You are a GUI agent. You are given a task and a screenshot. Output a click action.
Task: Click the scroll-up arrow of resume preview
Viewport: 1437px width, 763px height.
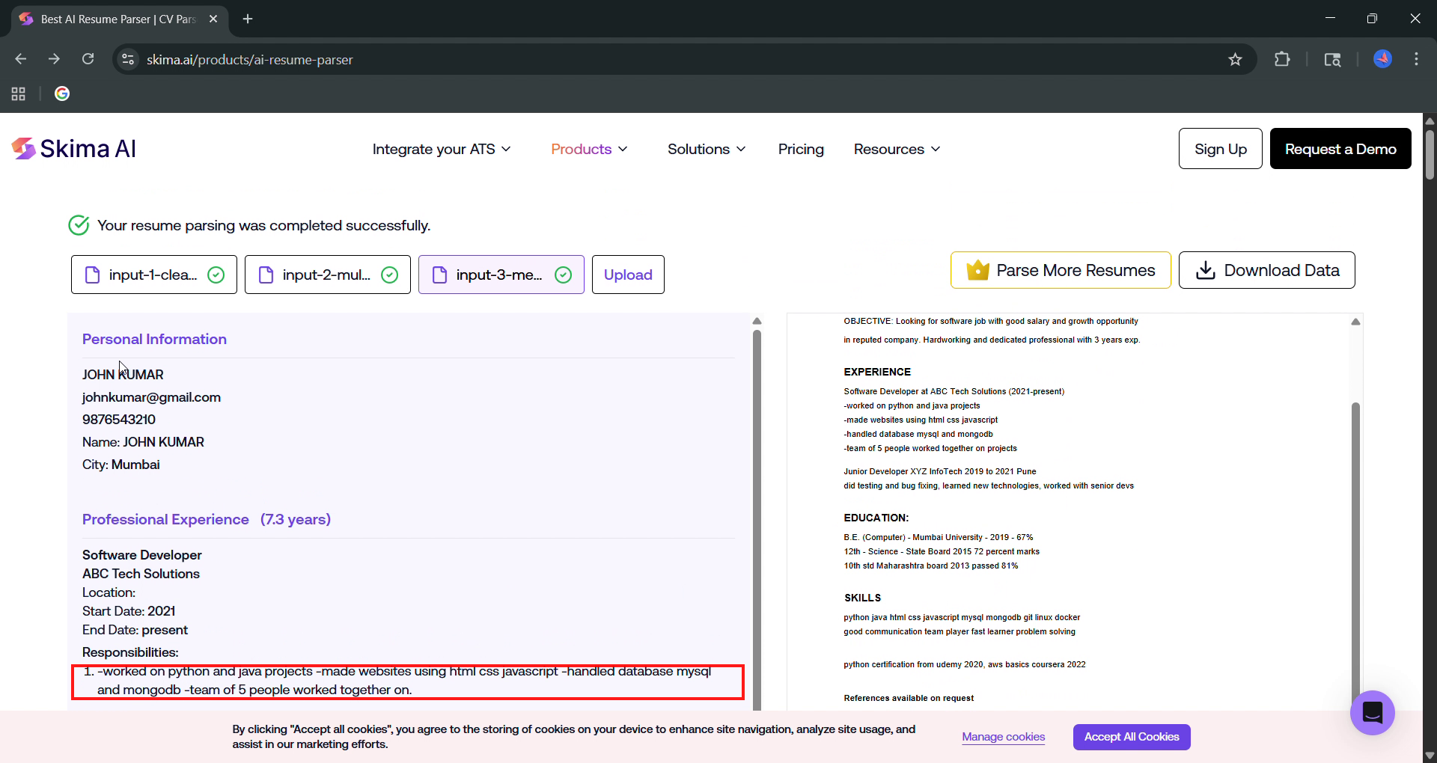pos(1355,322)
